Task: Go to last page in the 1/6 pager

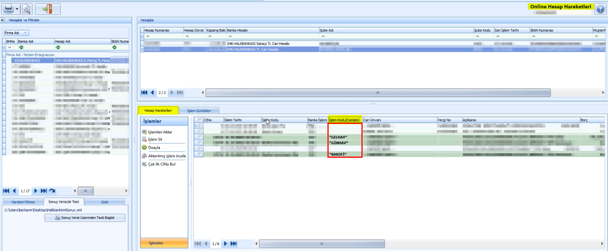Action: click(234, 244)
